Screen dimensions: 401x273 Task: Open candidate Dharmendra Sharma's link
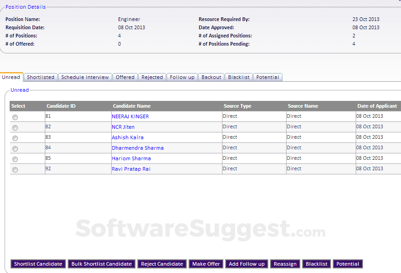point(138,148)
